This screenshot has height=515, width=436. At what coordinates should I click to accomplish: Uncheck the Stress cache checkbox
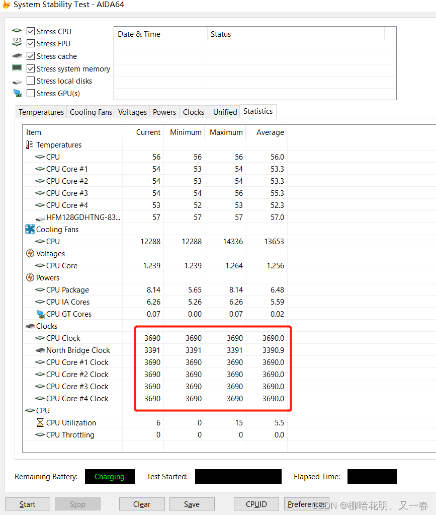(x=31, y=56)
